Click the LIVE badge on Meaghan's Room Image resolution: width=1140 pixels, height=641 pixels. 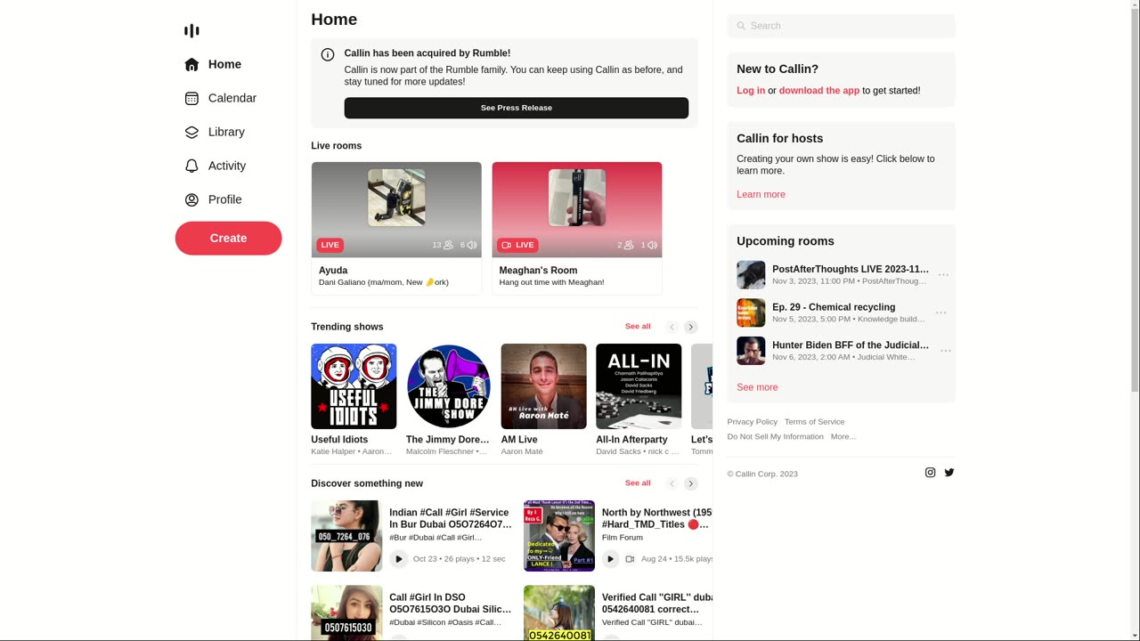coord(517,245)
